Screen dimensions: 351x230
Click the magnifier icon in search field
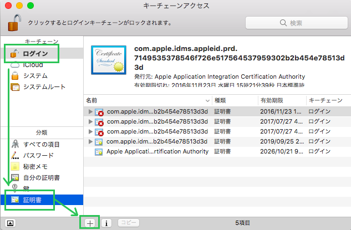(283, 23)
